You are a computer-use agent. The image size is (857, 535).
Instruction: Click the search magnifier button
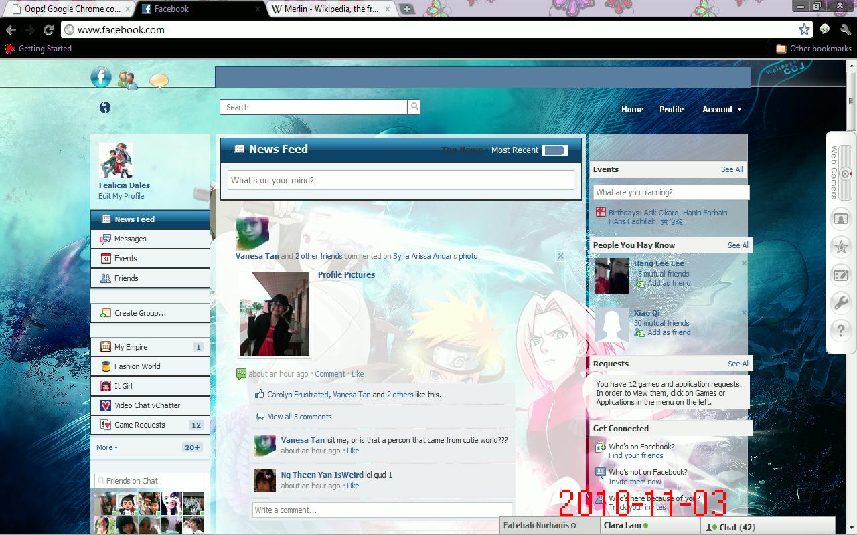point(414,107)
